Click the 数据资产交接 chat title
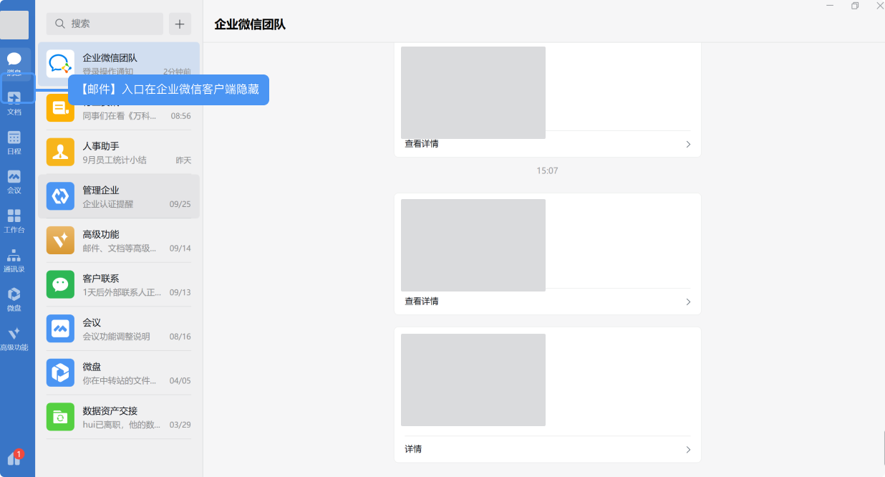The height and width of the screenshot is (477, 885). click(x=110, y=410)
